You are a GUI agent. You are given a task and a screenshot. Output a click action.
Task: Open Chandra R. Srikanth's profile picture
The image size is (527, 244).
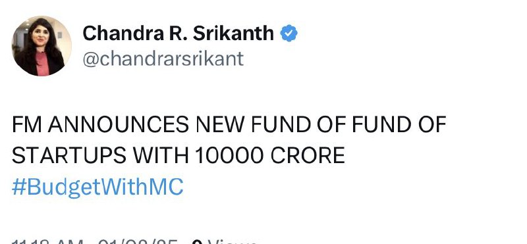point(42,46)
